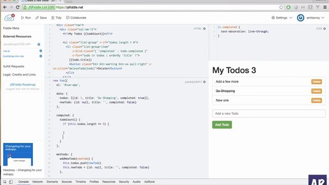Click the JSFiddle cloud logo
The width and height of the screenshot is (329, 185).
coord(9,17)
